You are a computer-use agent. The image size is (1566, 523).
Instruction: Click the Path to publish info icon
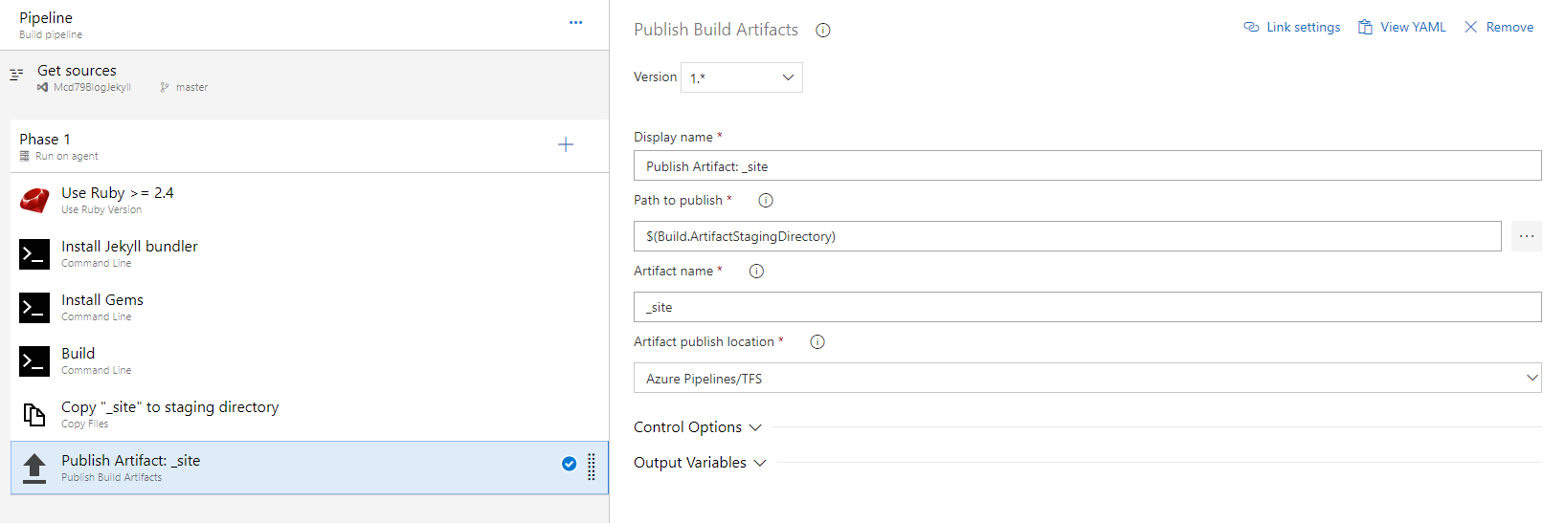tap(765, 201)
